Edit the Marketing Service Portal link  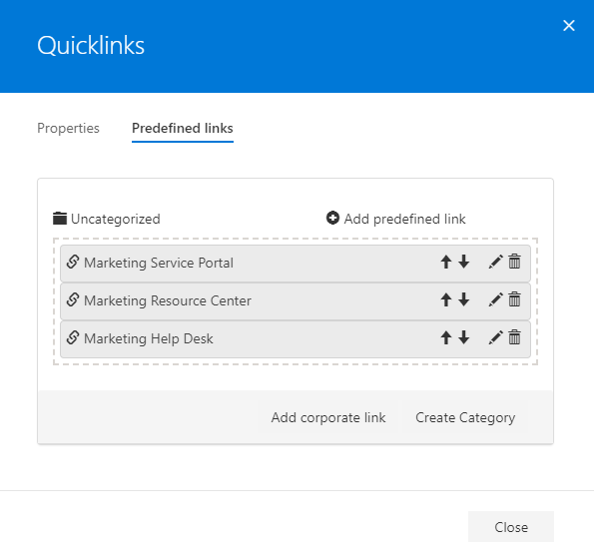pos(495,262)
